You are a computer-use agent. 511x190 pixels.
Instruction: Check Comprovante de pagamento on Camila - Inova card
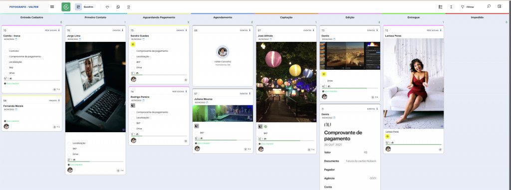[x=6, y=57]
